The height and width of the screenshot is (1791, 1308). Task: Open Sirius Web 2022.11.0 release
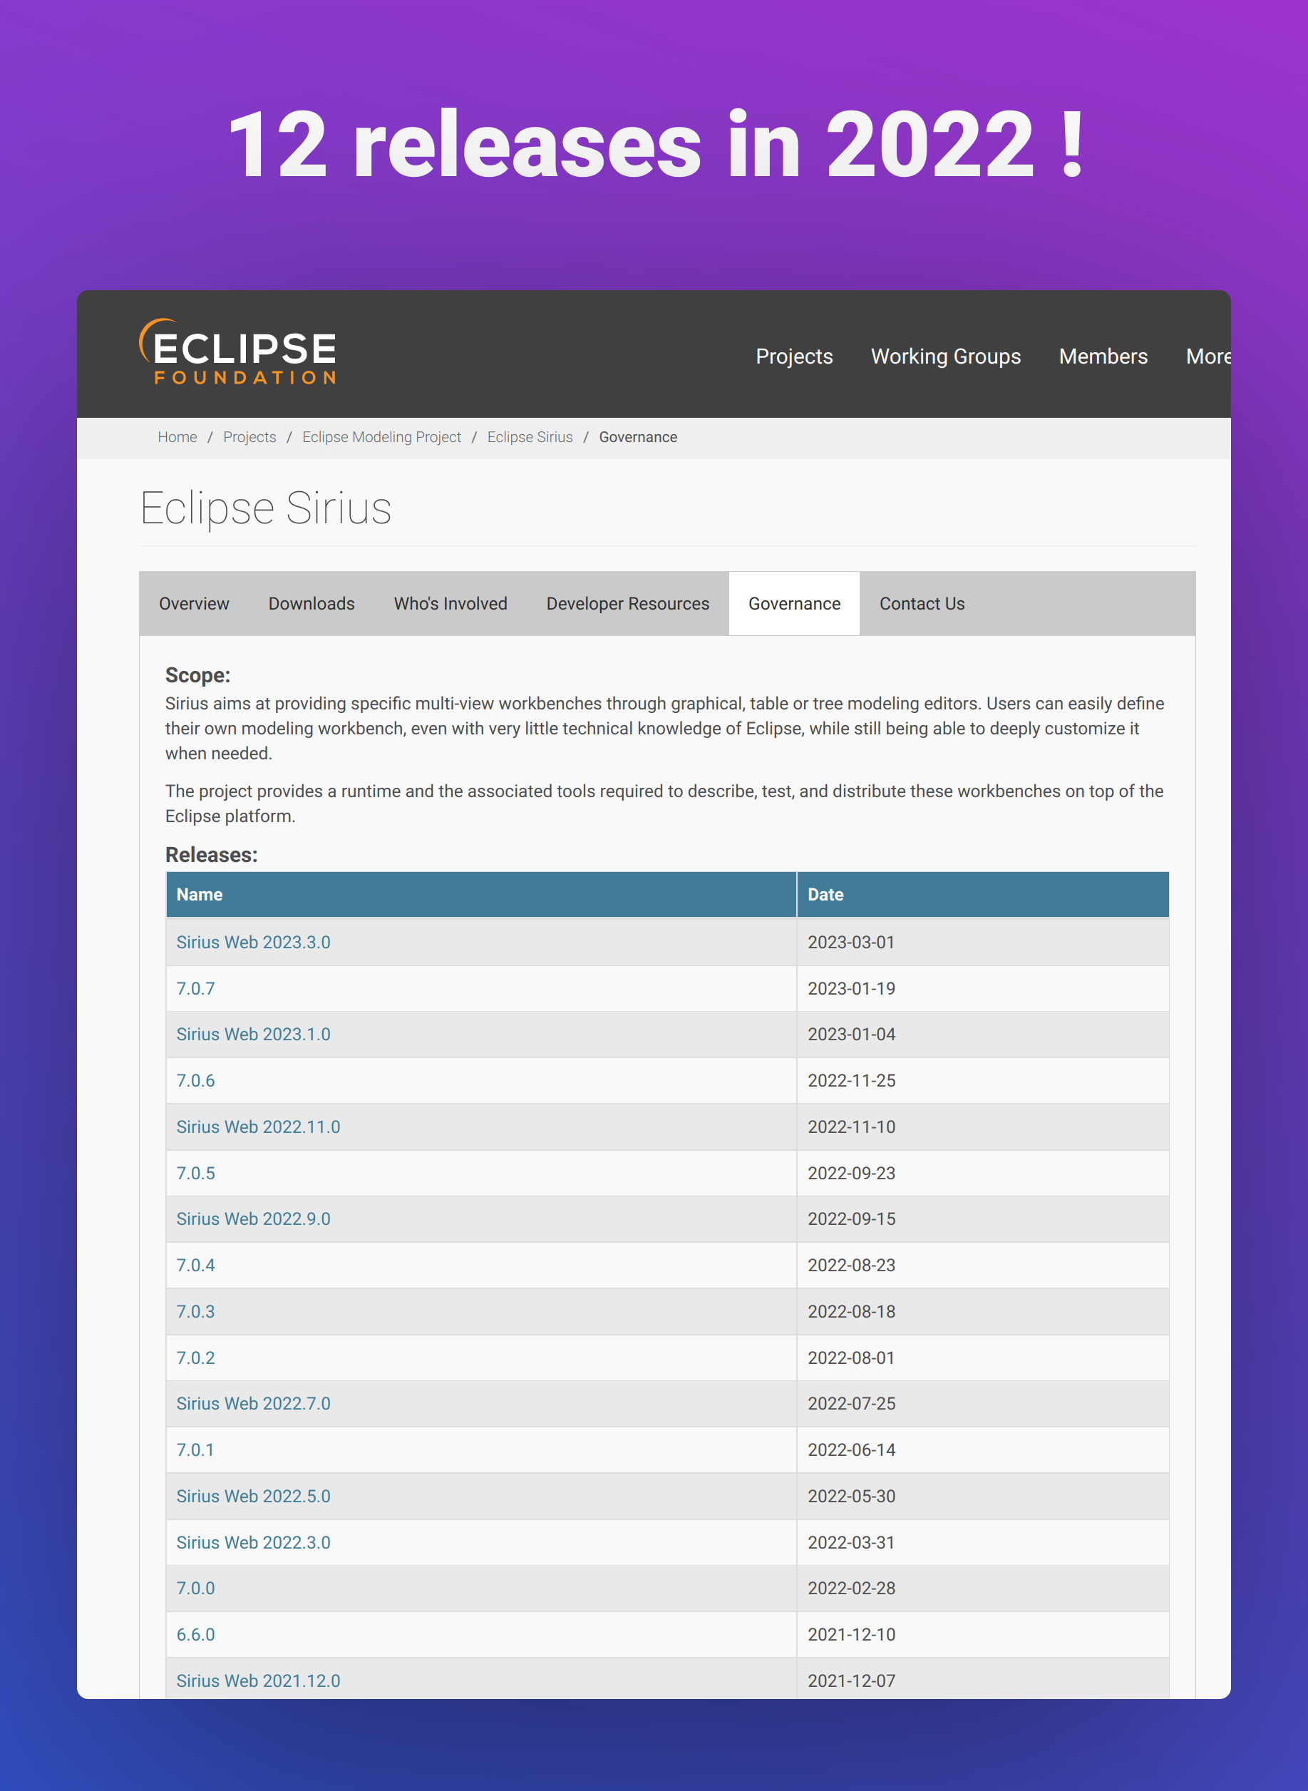pos(258,1127)
